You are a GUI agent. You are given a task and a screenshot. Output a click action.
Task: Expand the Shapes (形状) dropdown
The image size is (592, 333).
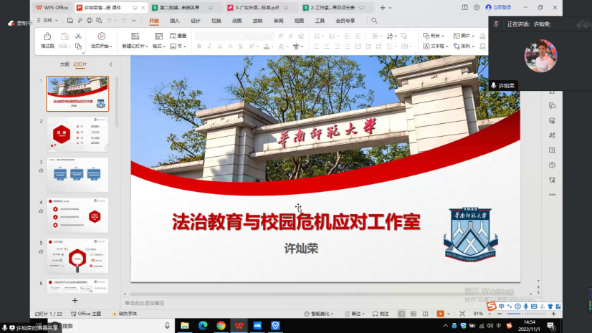tap(434, 36)
